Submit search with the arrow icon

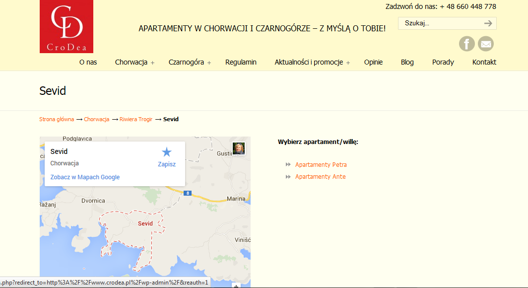488,23
